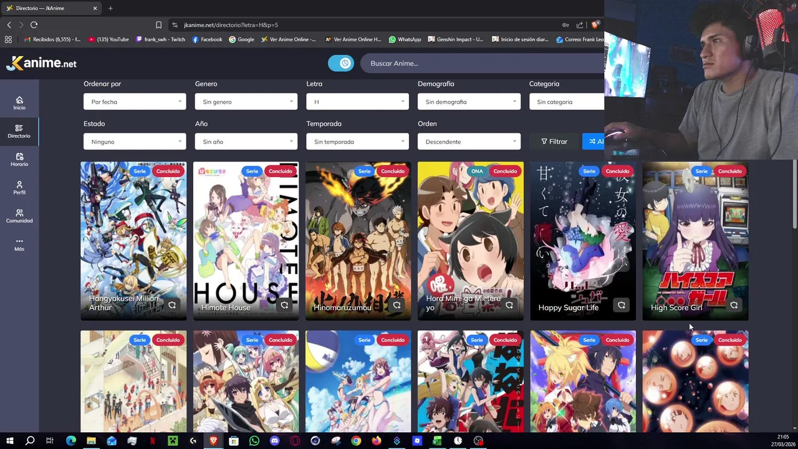Image resolution: width=798 pixels, height=449 pixels.
Task: Open the Más sidebar menu
Action: click(x=19, y=244)
